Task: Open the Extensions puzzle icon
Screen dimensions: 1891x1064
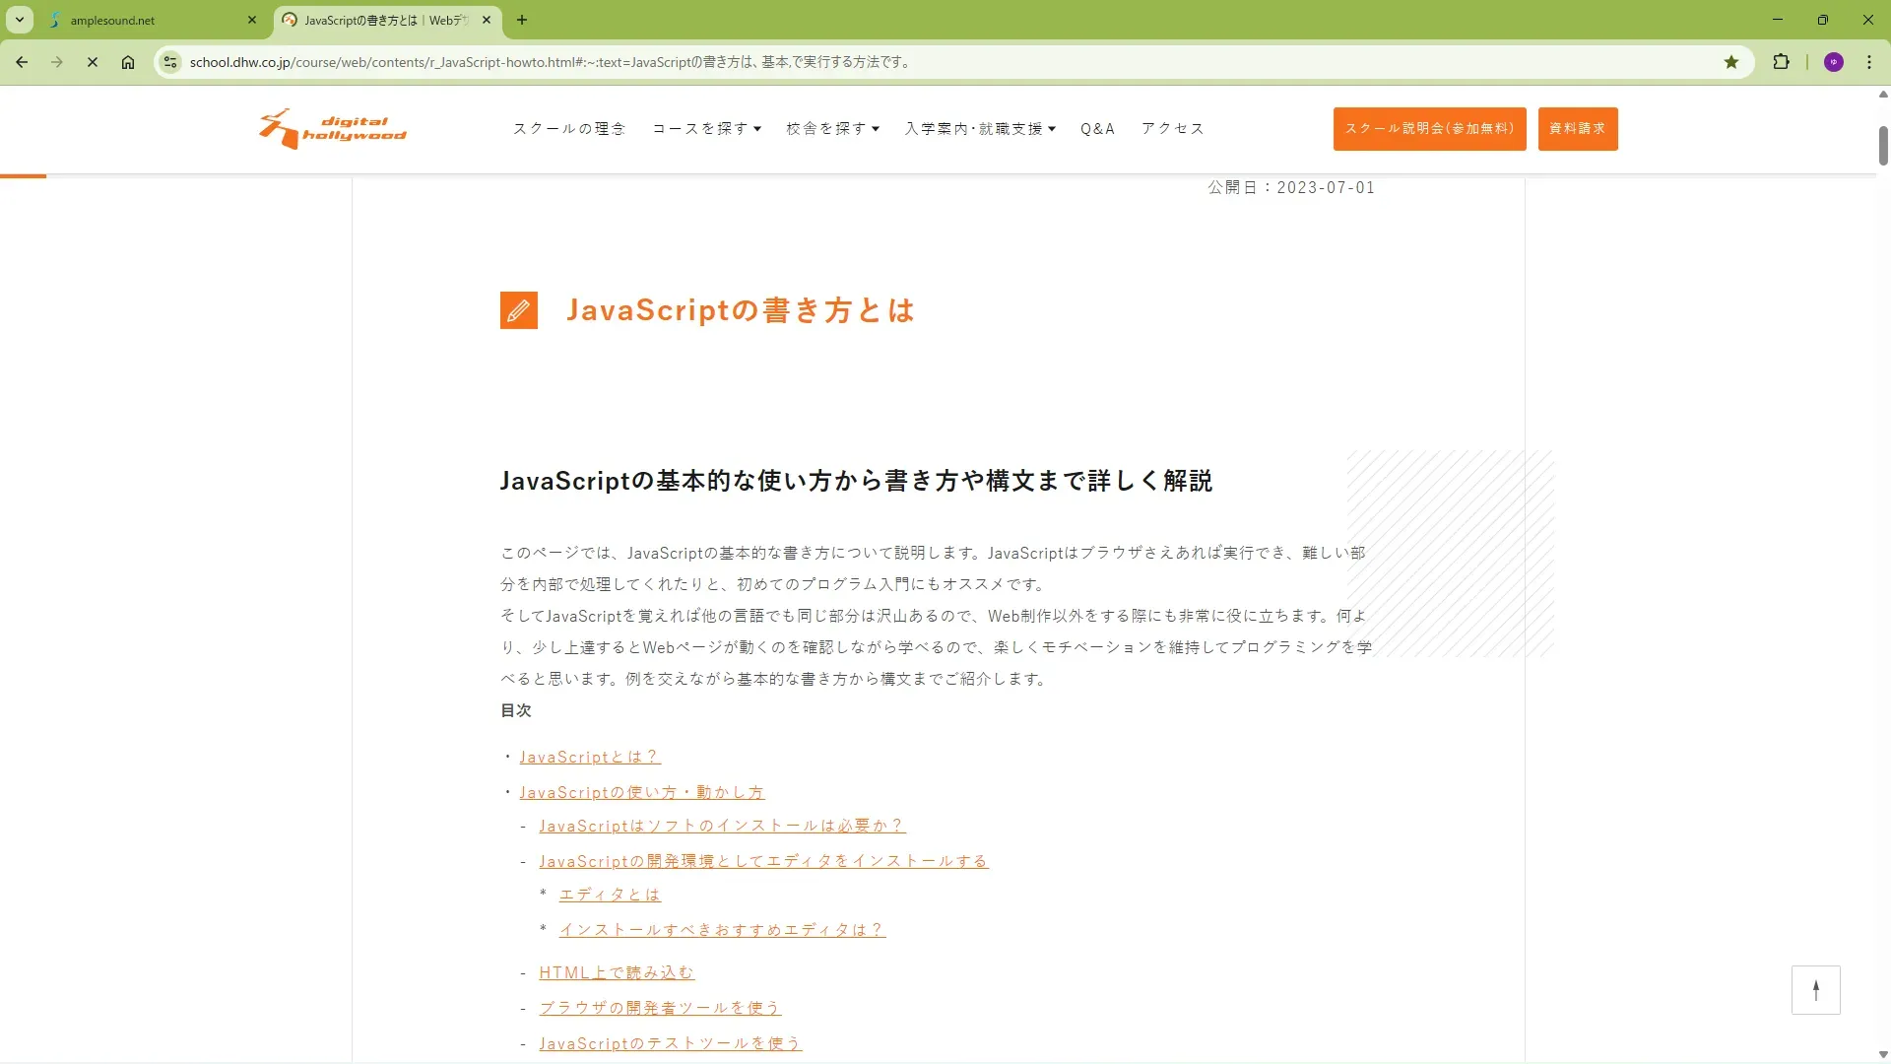Action: [x=1781, y=62]
